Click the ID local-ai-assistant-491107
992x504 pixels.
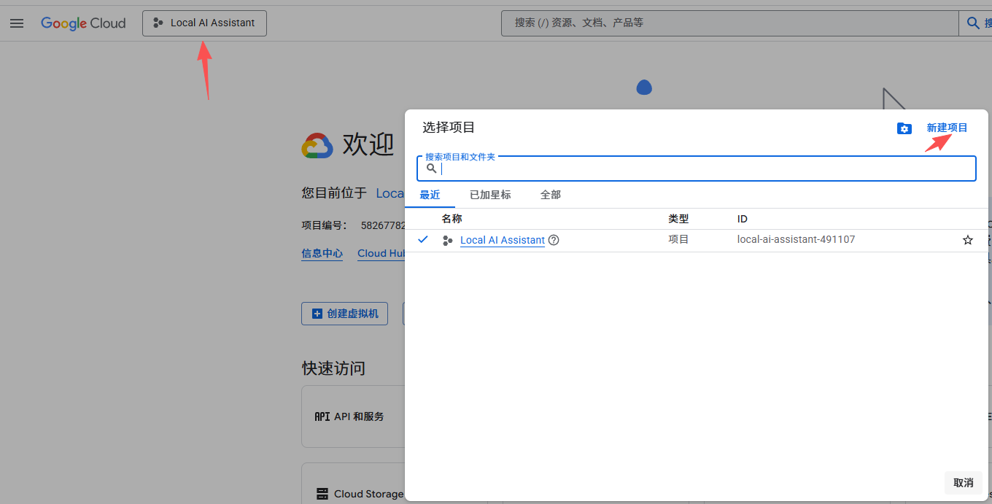[796, 239]
